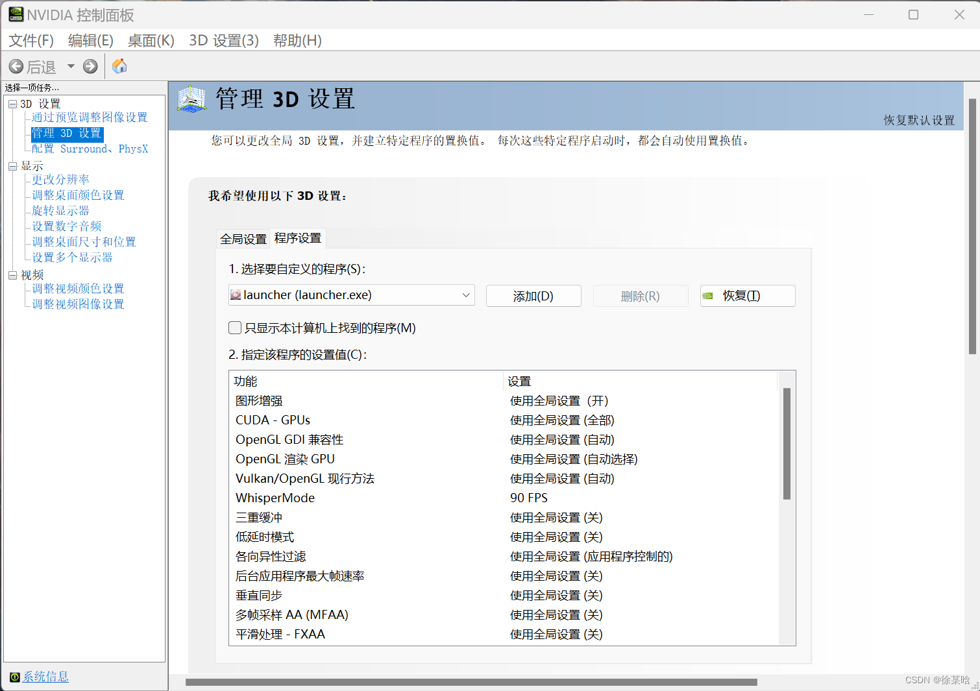The width and height of the screenshot is (980, 691).
Task: Click the 使用全局设置 (应用程序控制的) value
Action: click(591, 557)
